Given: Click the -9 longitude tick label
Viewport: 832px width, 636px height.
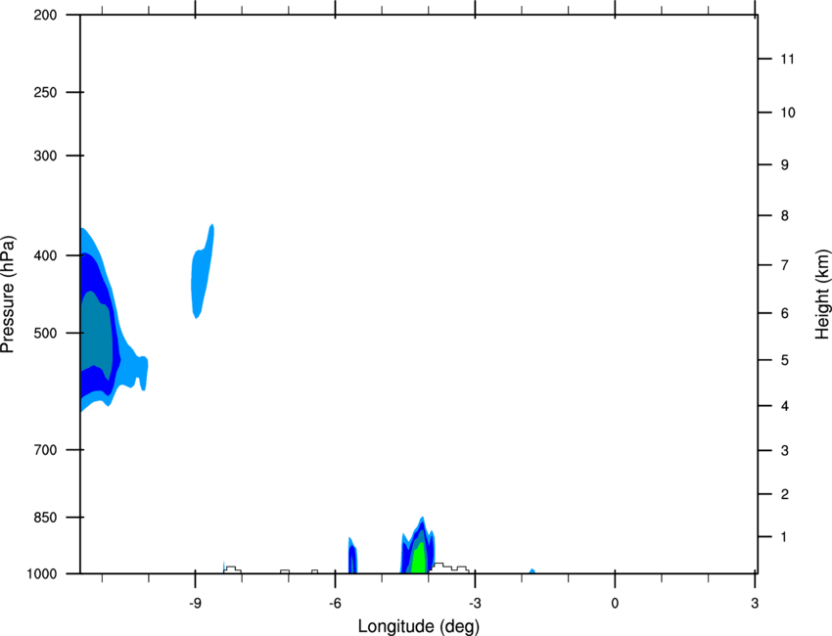Looking at the screenshot, I should (x=195, y=604).
